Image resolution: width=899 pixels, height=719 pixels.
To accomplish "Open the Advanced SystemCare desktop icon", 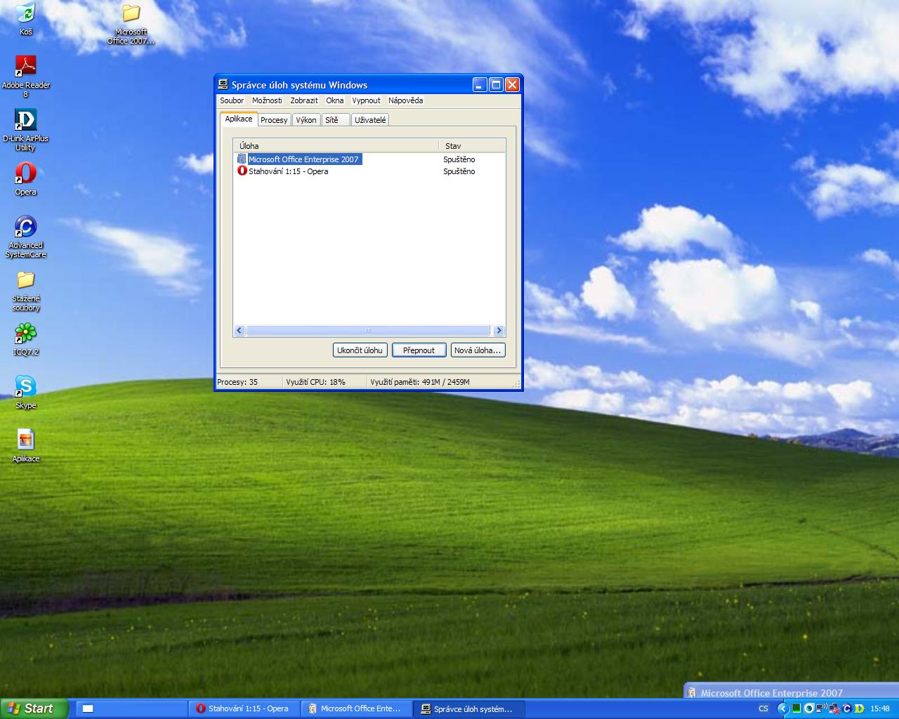I will point(25,227).
